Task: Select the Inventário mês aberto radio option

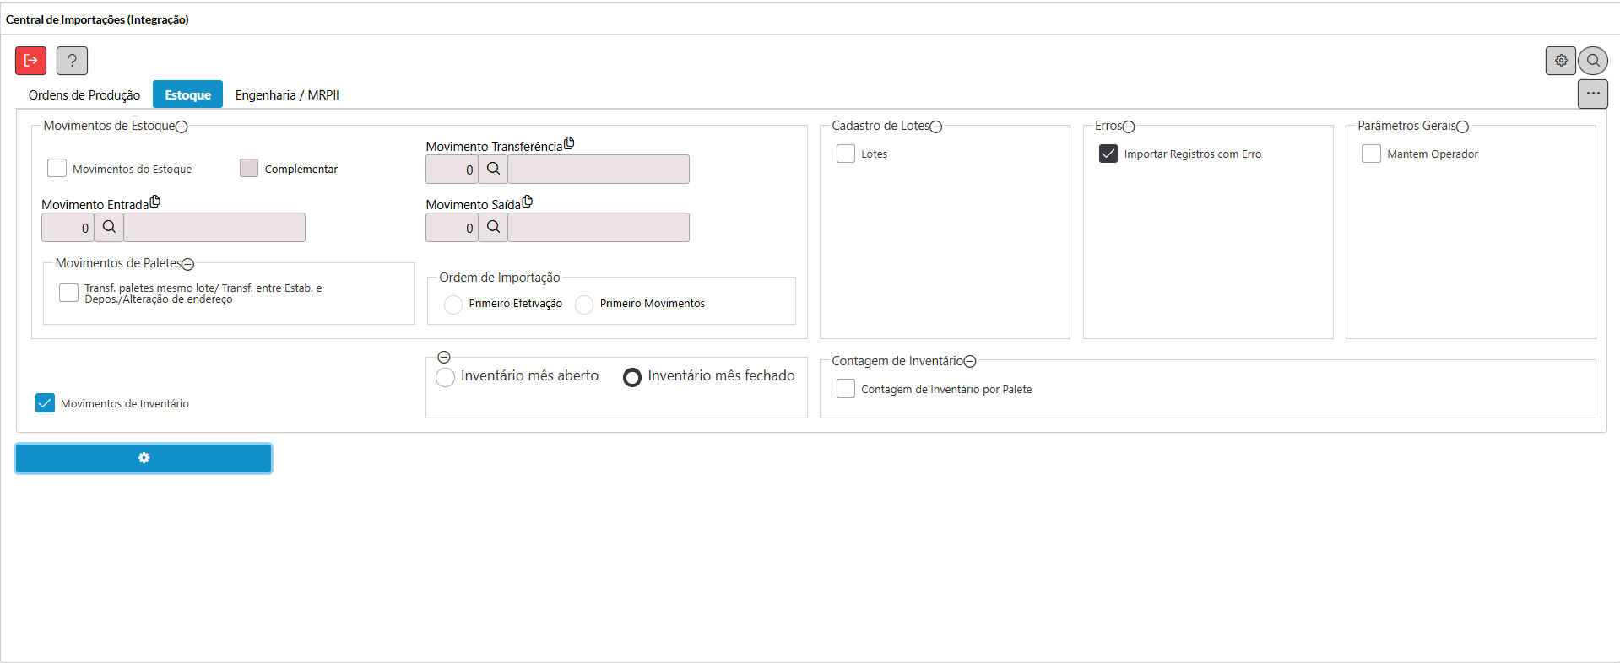Action: pyautogui.click(x=445, y=377)
